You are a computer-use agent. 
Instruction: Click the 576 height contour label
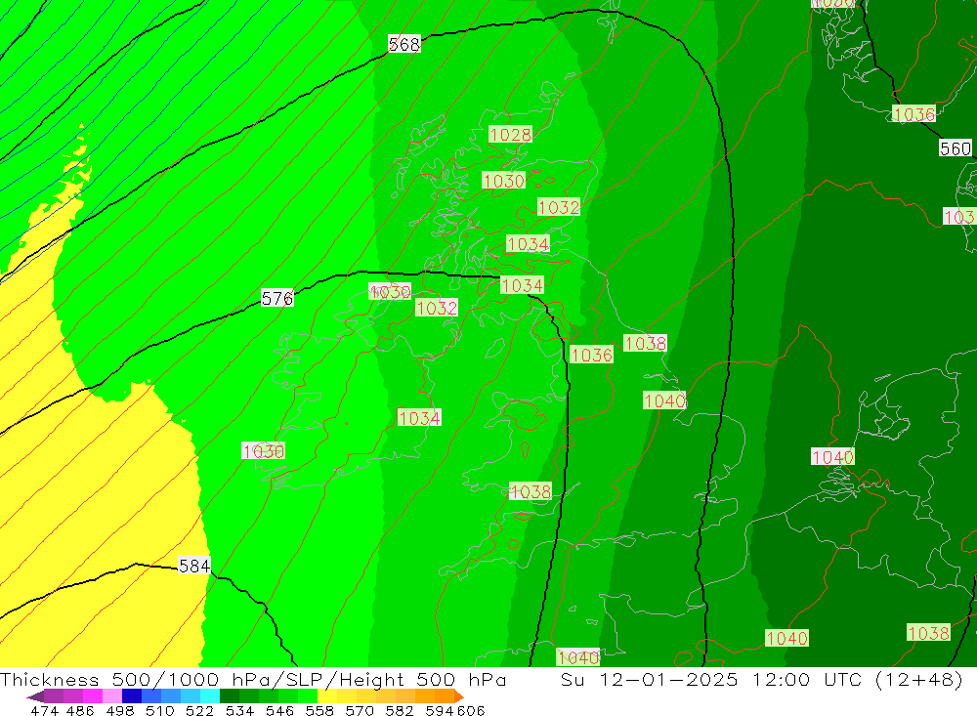277,299
